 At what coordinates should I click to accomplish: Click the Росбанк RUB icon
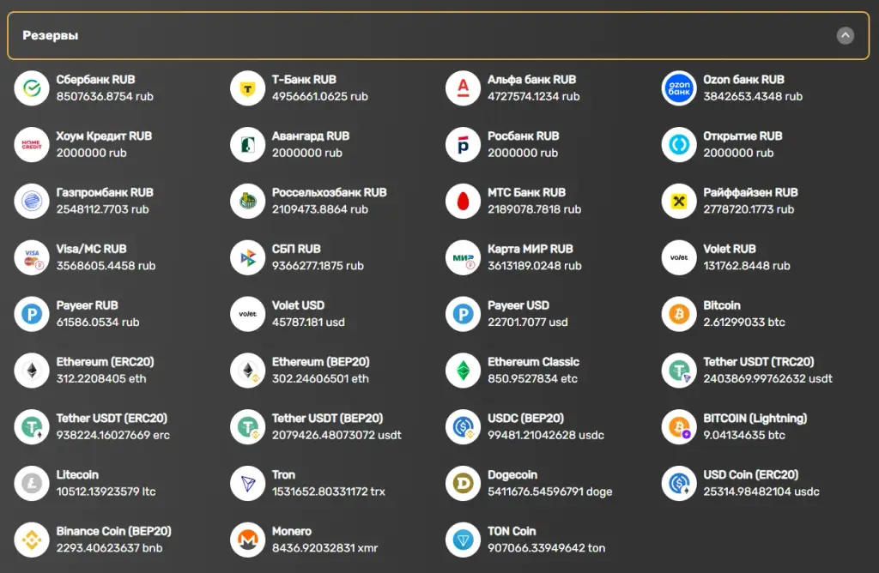463,144
